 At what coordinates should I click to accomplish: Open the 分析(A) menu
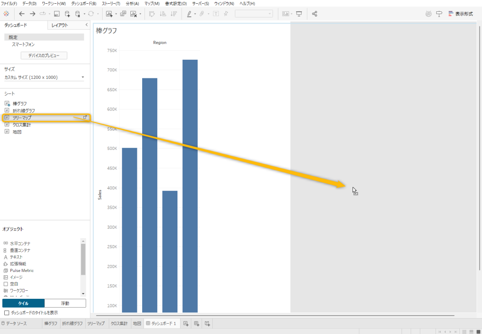[x=132, y=3]
